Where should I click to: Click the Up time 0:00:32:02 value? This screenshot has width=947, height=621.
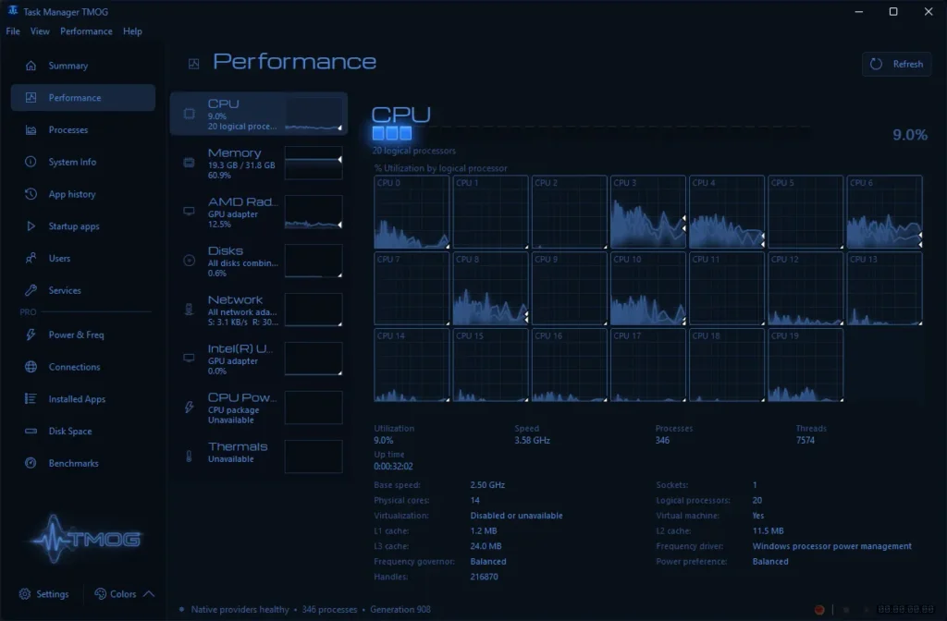[x=393, y=467]
